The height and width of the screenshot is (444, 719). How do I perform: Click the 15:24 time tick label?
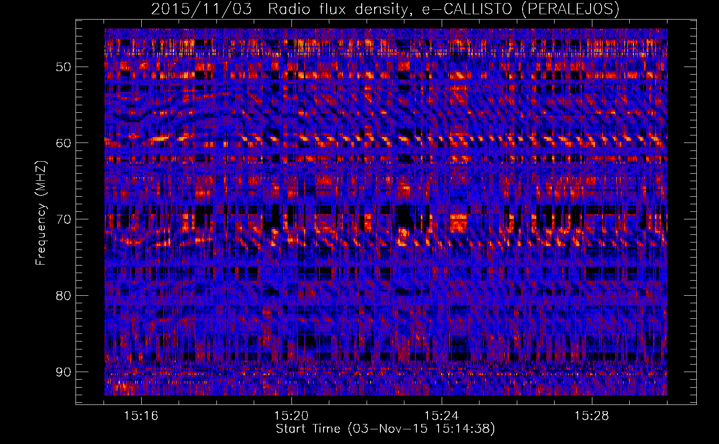coord(441,416)
